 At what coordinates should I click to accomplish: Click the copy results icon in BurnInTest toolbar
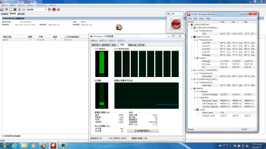click(7, 10)
